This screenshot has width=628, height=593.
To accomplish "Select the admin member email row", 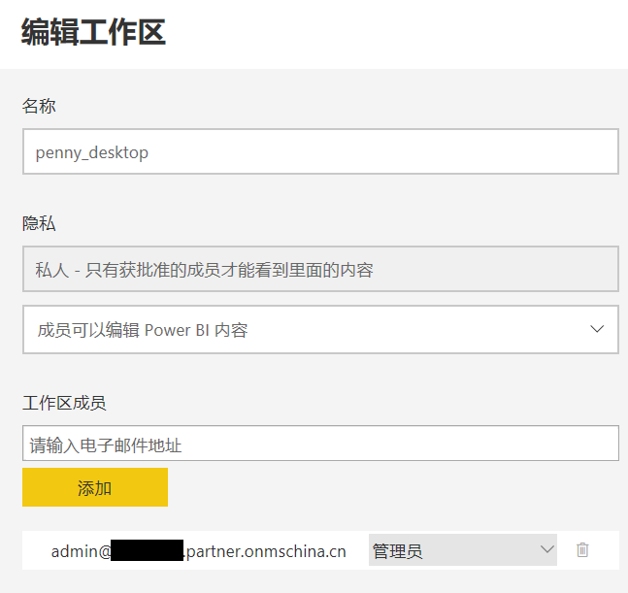I will click(x=198, y=551).
